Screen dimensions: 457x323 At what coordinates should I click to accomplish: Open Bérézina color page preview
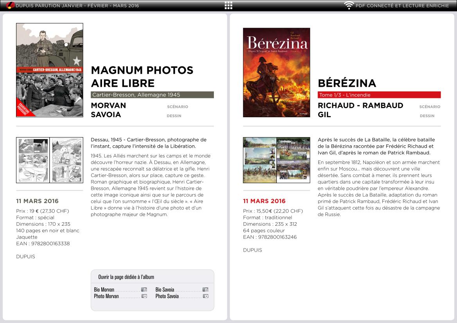276,160
